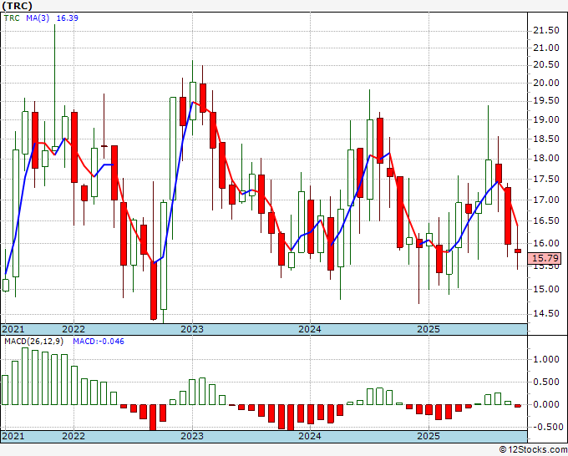The image size is (568, 456).
Task: Click the 19.00 price axis label
Action: click(546, 119)
